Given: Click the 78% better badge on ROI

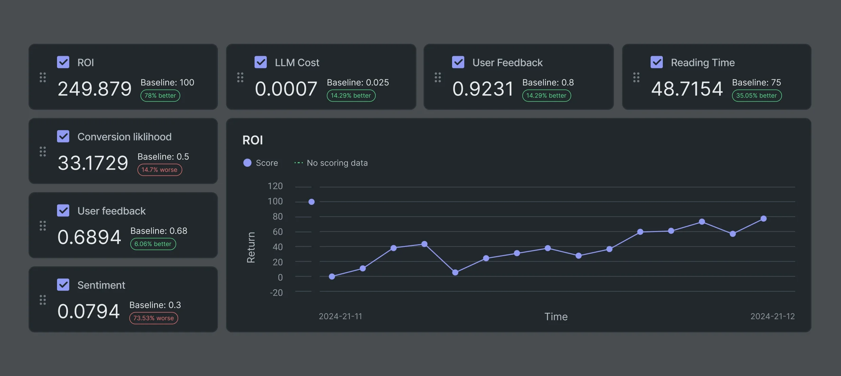Looking at the screenshot, I should pyautogui.click(x=160, y=96).
